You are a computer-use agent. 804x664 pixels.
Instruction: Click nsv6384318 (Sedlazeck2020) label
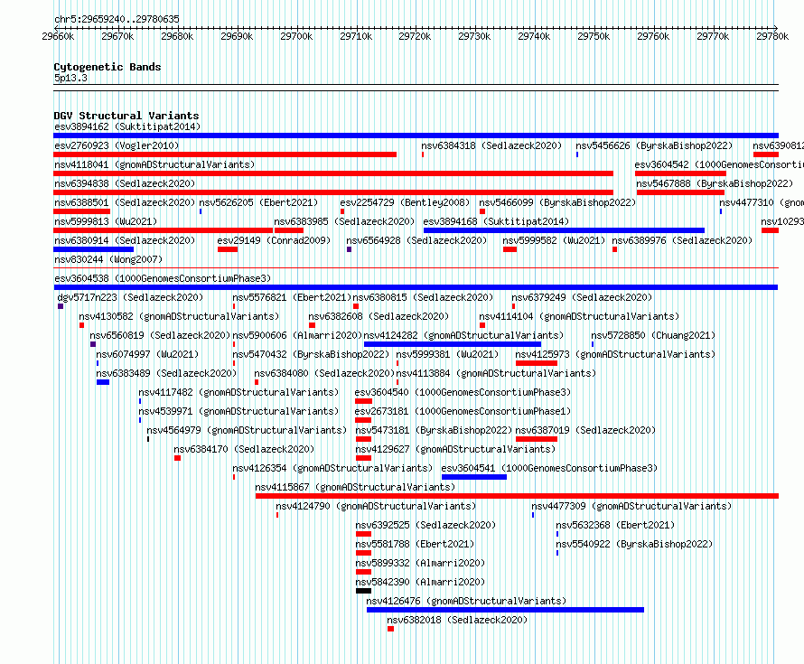pos(491,145)
